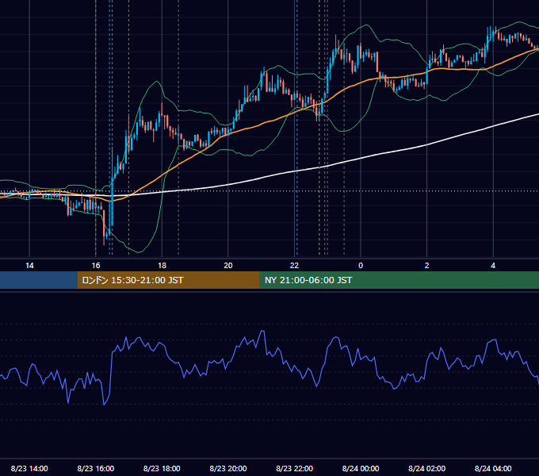Click the ロンドン 15:30-21:00 JST session bar
The image size is (539, 476).
pos(168,280)
